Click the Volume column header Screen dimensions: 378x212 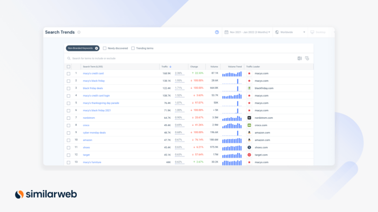click(x=214, y=67)
